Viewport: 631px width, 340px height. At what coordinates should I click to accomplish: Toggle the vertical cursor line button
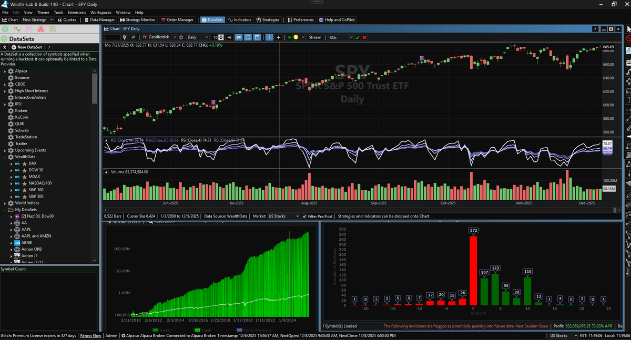pos(269,37)
